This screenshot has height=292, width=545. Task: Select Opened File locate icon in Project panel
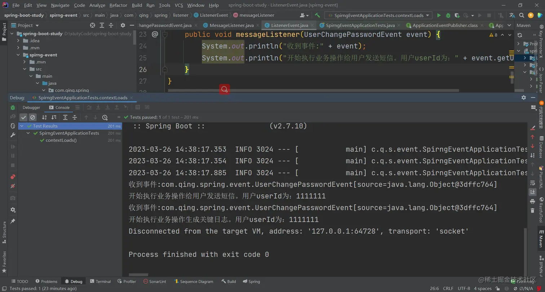93,25
